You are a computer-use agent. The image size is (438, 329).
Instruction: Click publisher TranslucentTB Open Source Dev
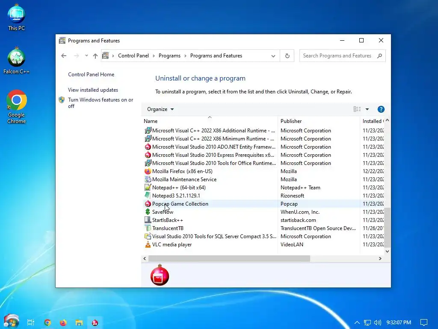[318, 228]
